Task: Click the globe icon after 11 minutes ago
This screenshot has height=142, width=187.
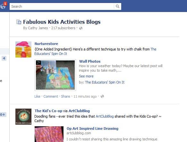Action: click(x=102, y=96)
